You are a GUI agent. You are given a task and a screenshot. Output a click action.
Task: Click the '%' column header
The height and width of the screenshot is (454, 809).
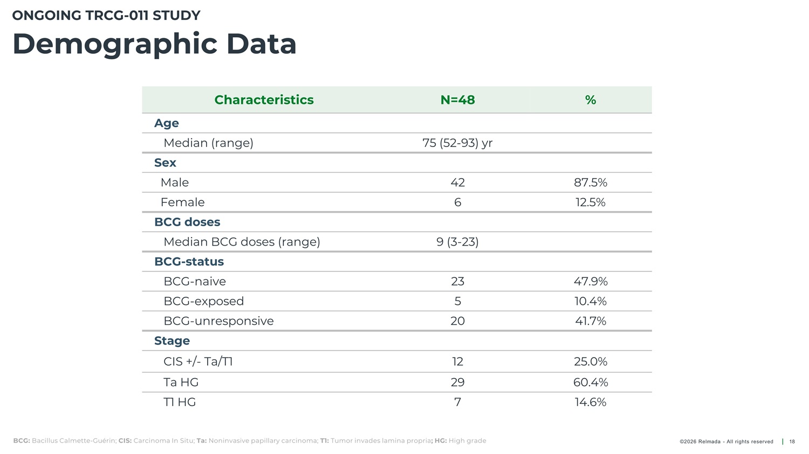(x=590, y=100)
